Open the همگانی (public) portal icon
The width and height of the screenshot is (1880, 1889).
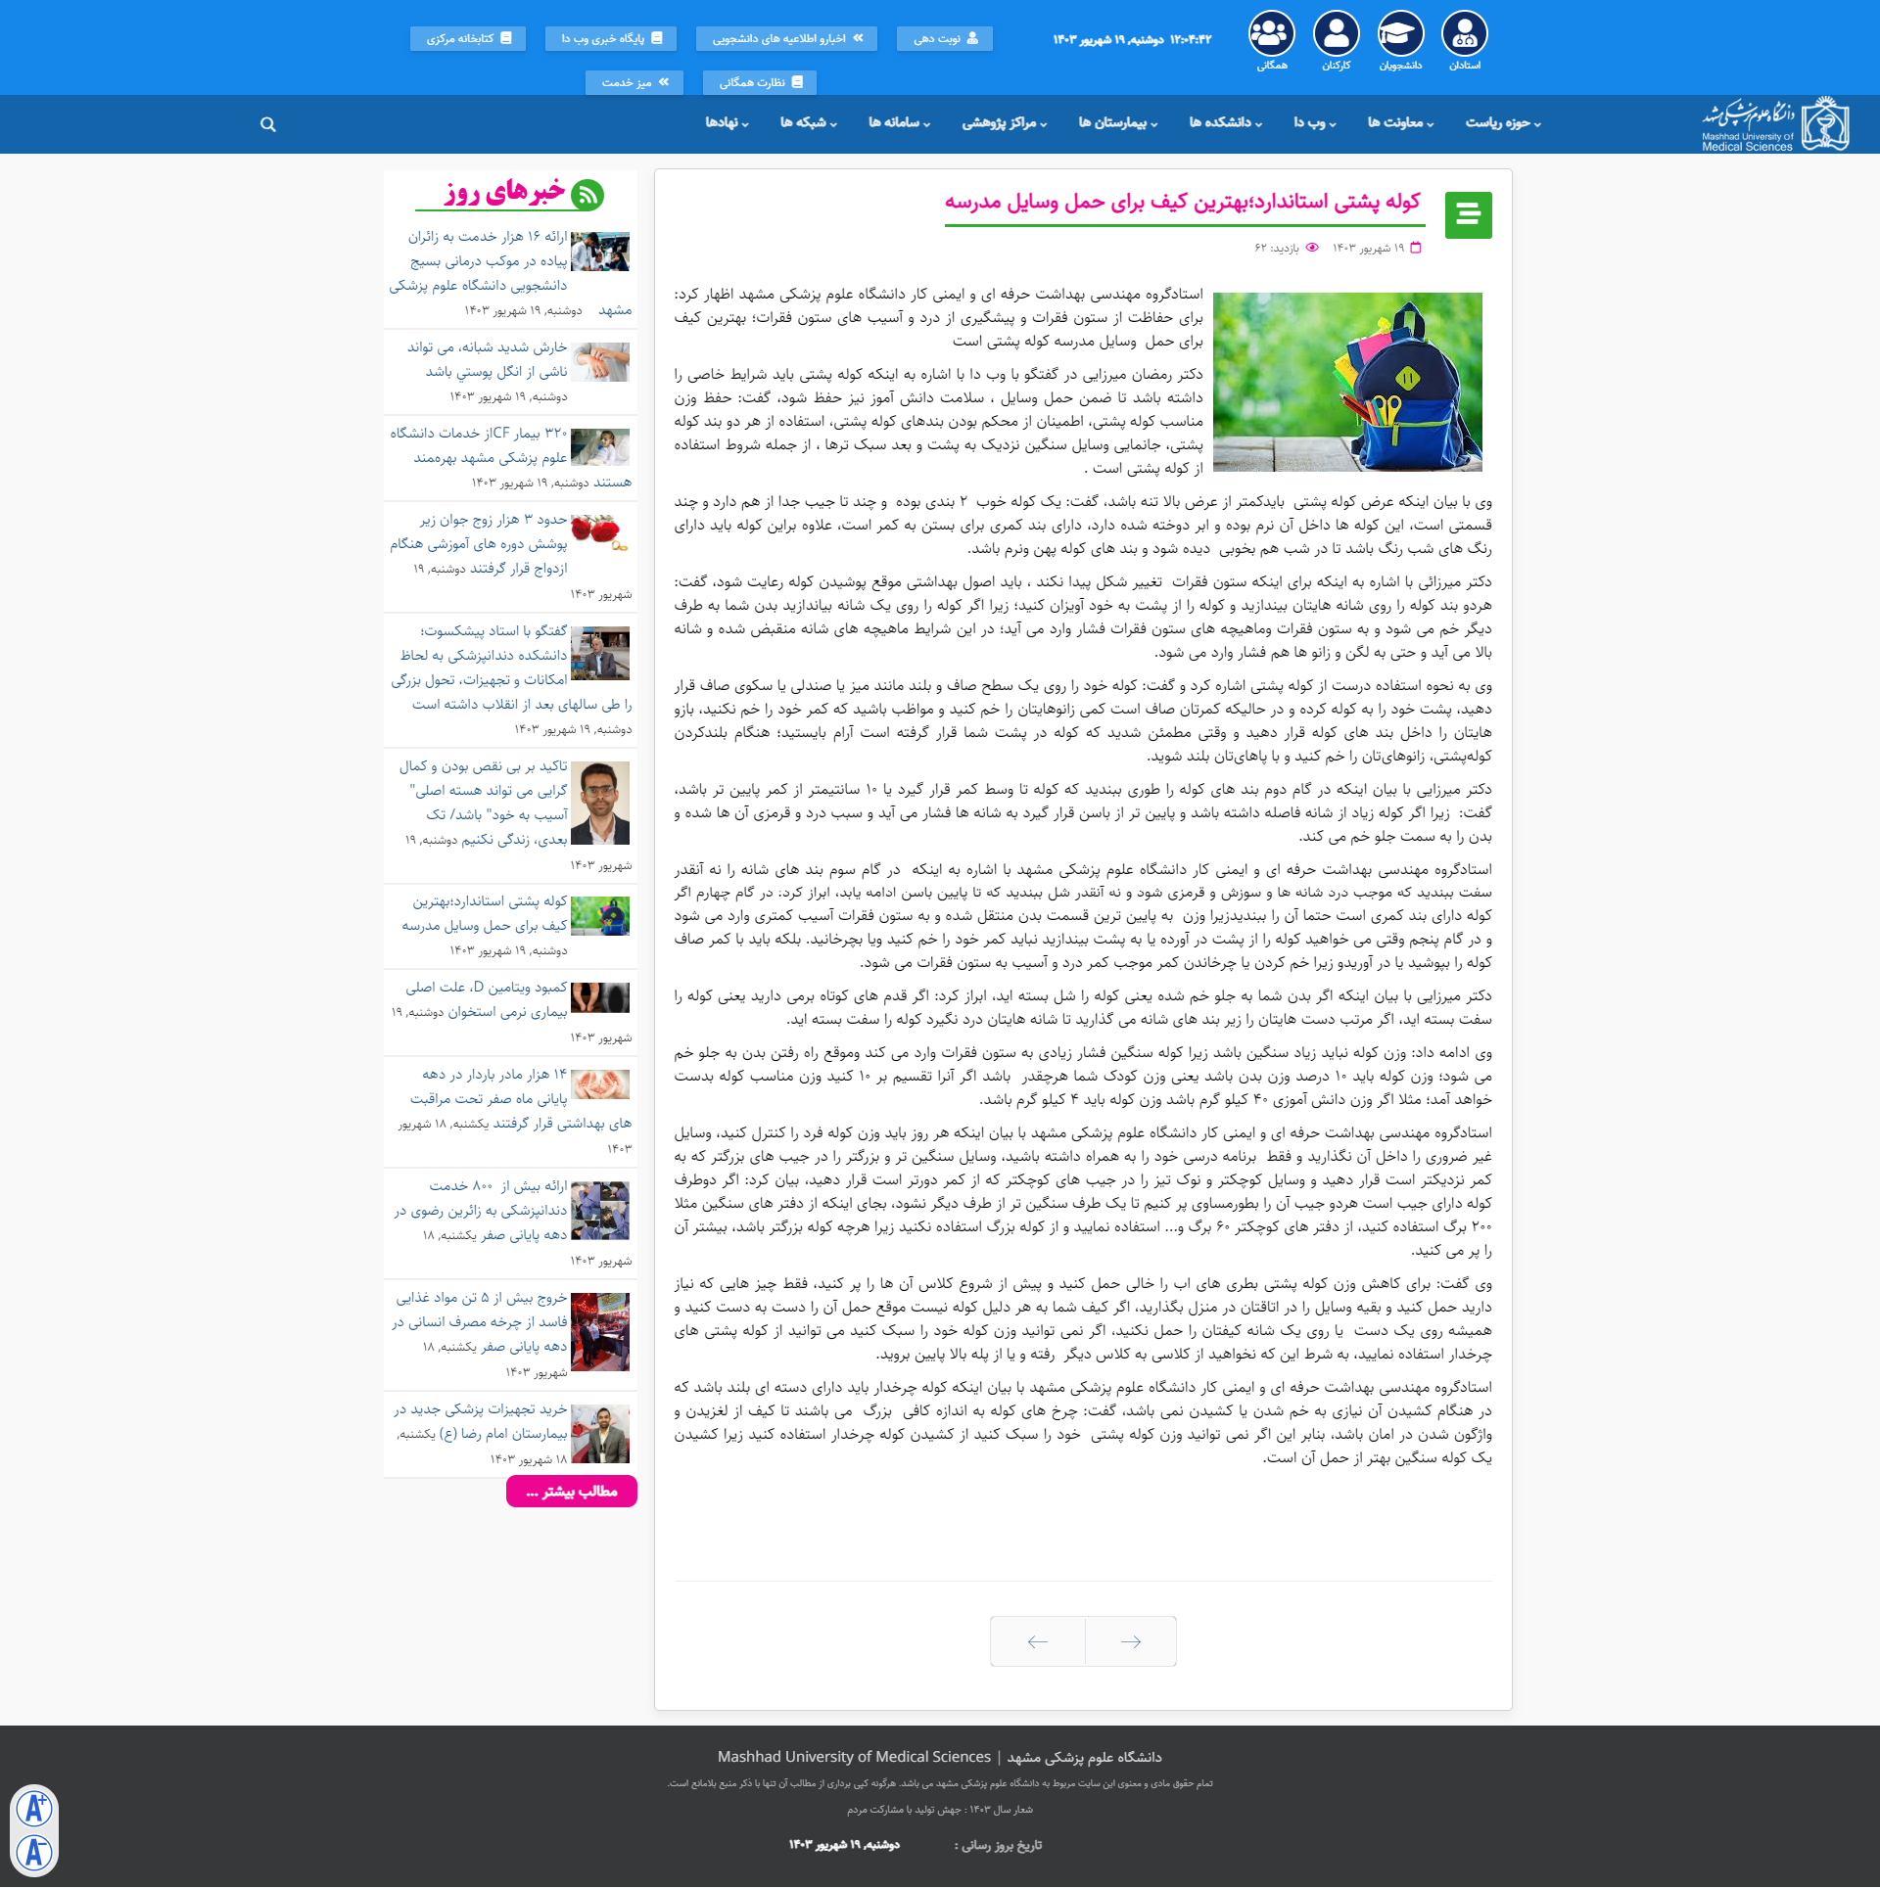coord(1271,34)
